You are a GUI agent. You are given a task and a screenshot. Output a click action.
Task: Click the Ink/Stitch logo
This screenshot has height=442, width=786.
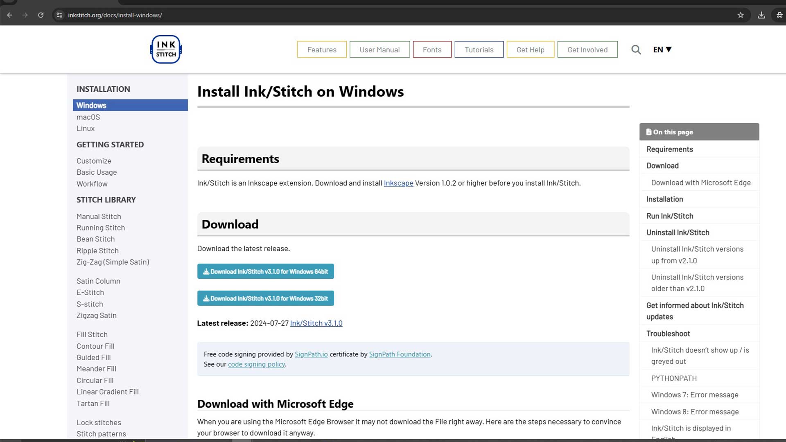[166, 49]
